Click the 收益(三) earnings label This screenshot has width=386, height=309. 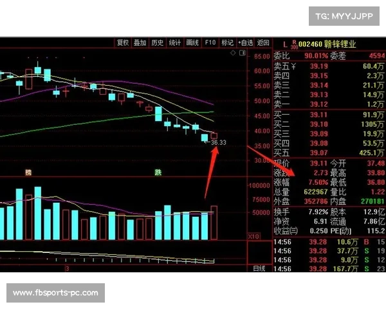tap(286, 230)
